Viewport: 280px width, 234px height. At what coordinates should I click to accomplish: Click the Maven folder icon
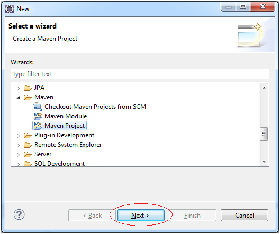click(28, 97)
